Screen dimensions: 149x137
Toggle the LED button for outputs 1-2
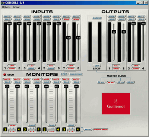[x=116, y=65]
